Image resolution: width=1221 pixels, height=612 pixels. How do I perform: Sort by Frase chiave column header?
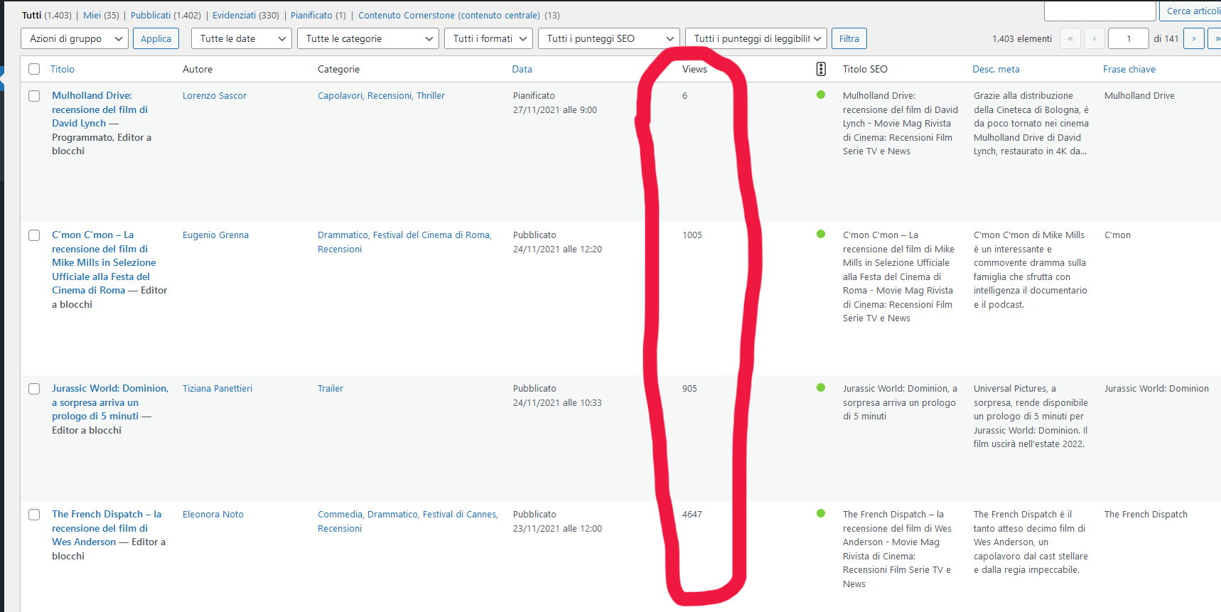coord(1129,69)
